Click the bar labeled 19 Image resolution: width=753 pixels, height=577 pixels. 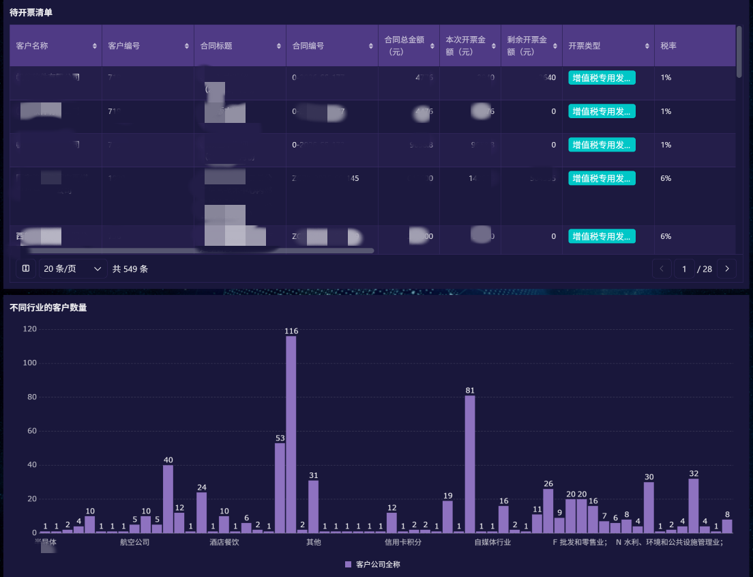[x=447, y=517]
